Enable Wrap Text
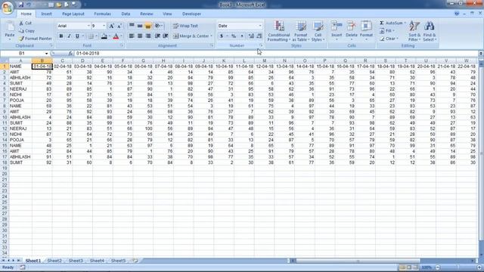 coord(185,26)
